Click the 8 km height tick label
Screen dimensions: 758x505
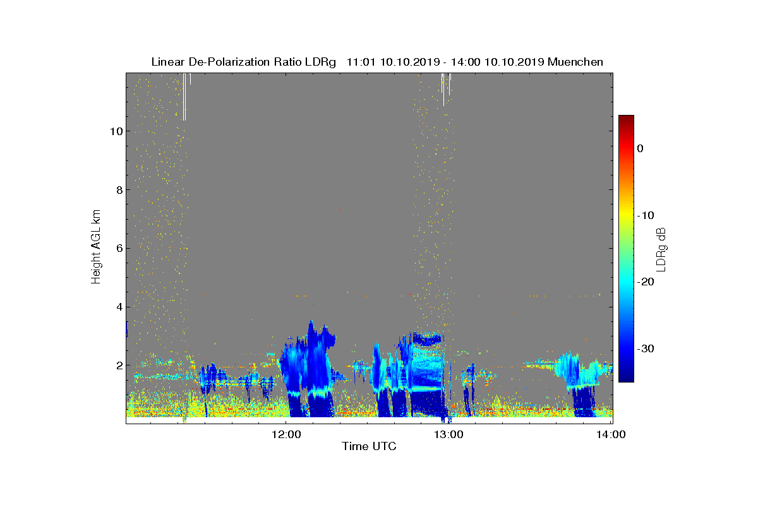click(118, 190)
